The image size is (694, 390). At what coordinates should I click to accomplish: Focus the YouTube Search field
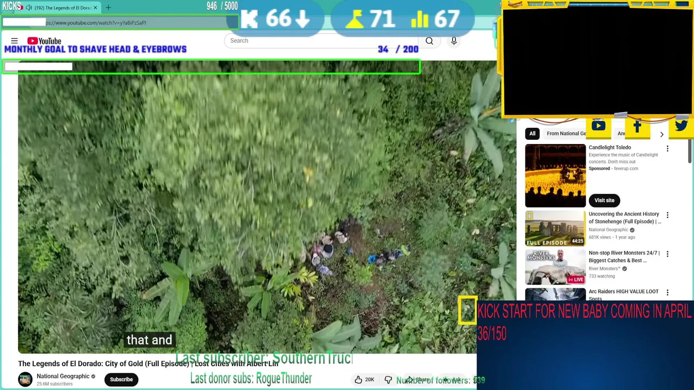320,41
